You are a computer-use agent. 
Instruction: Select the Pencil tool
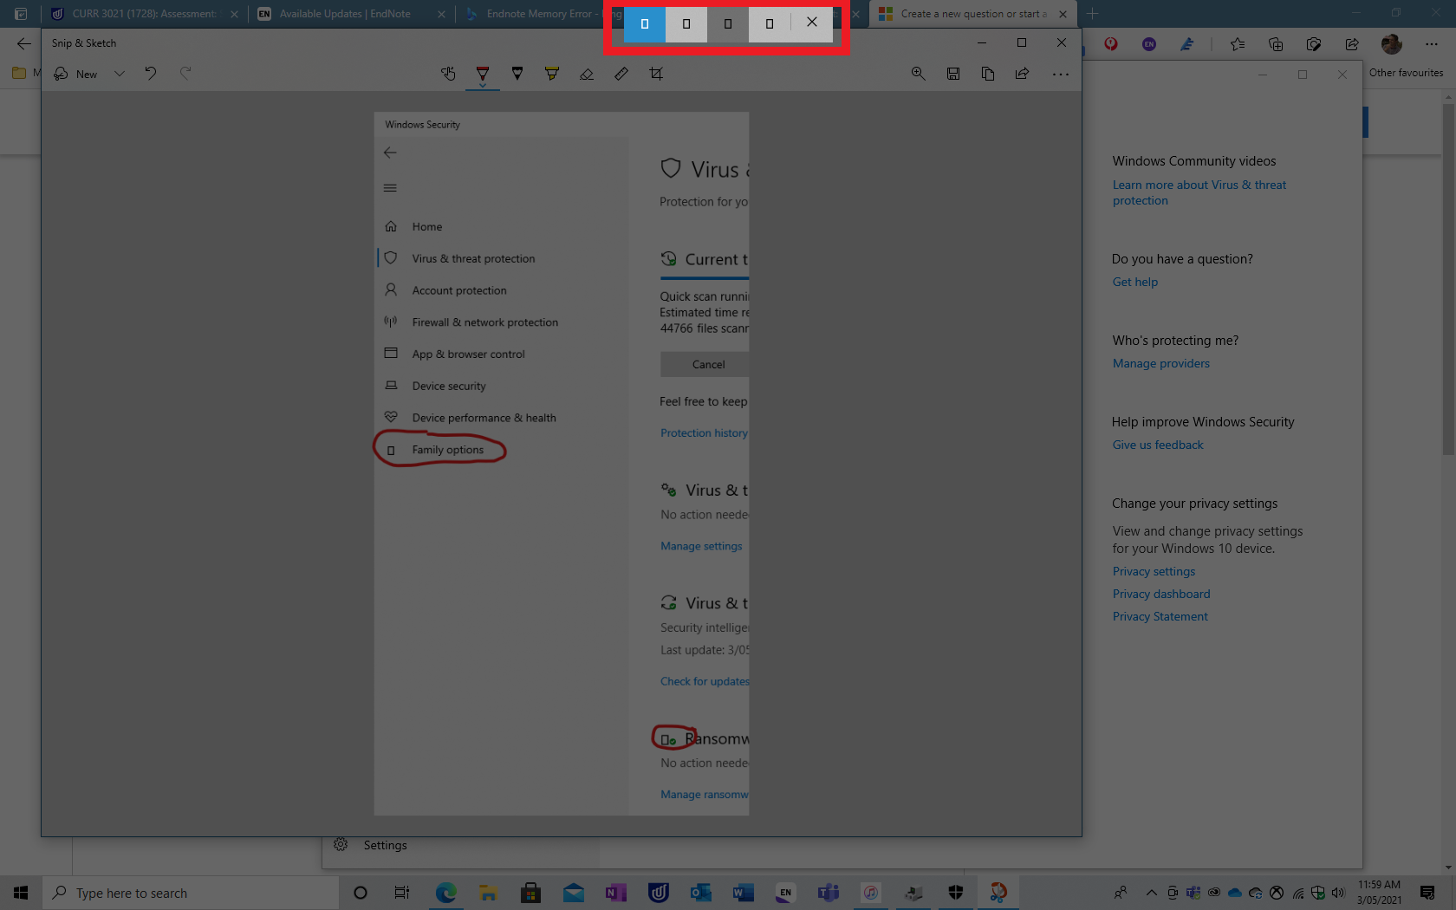tap(517, 74)
